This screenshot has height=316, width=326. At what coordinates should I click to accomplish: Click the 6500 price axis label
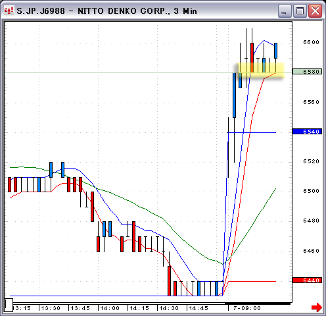click(x=311, y=191)
